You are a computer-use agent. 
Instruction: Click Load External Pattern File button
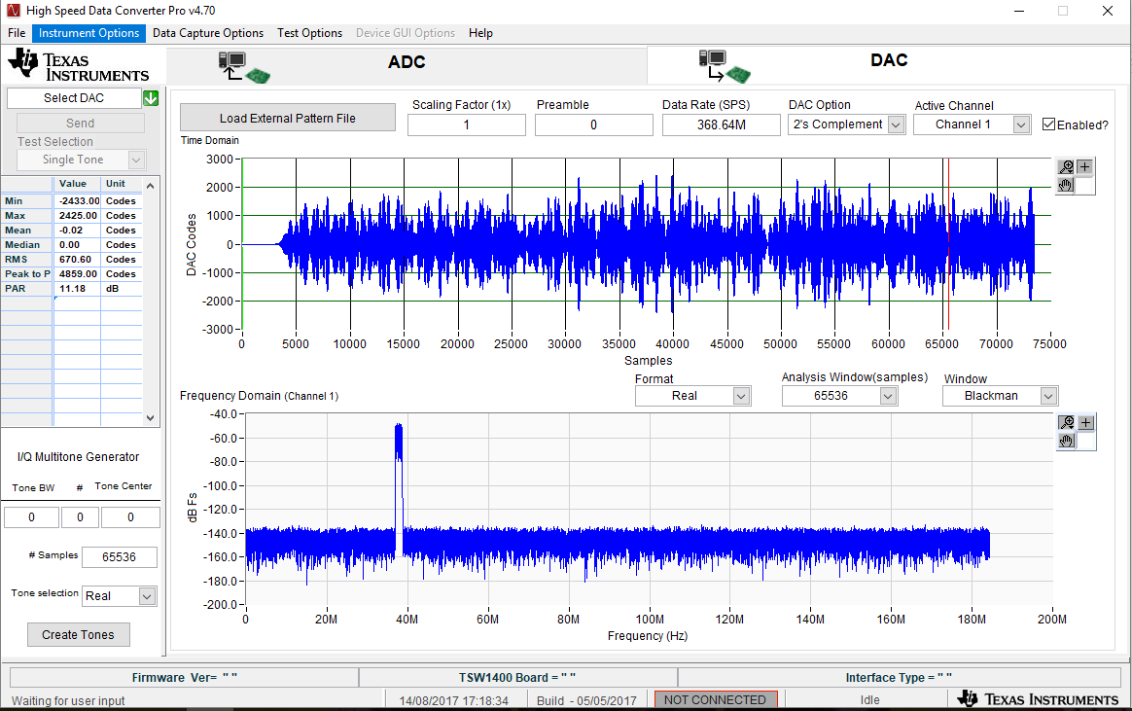(287, 118)
